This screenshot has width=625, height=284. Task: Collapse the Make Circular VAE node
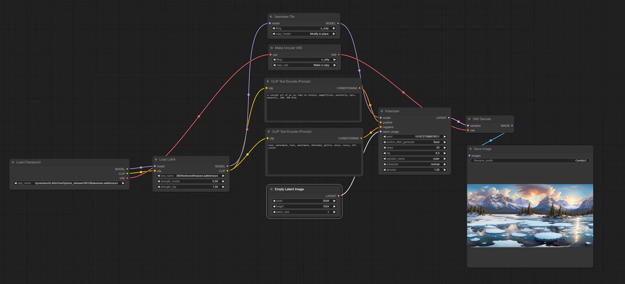pyautogui.click(x=272, y=48)
